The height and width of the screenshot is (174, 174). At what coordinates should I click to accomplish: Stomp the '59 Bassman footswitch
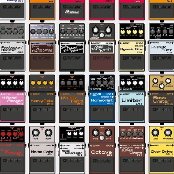click(42, 62)
